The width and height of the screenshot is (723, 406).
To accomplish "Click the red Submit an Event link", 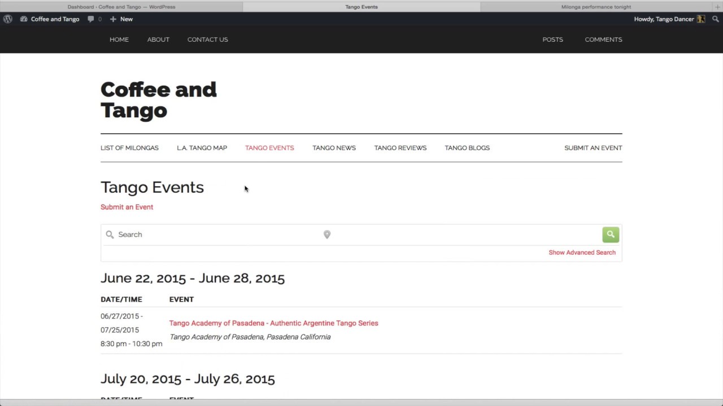I will tap(127, 207).
